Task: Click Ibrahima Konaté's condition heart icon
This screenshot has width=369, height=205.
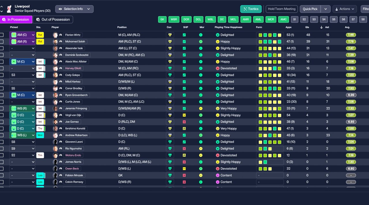Action: coord(170,128)
